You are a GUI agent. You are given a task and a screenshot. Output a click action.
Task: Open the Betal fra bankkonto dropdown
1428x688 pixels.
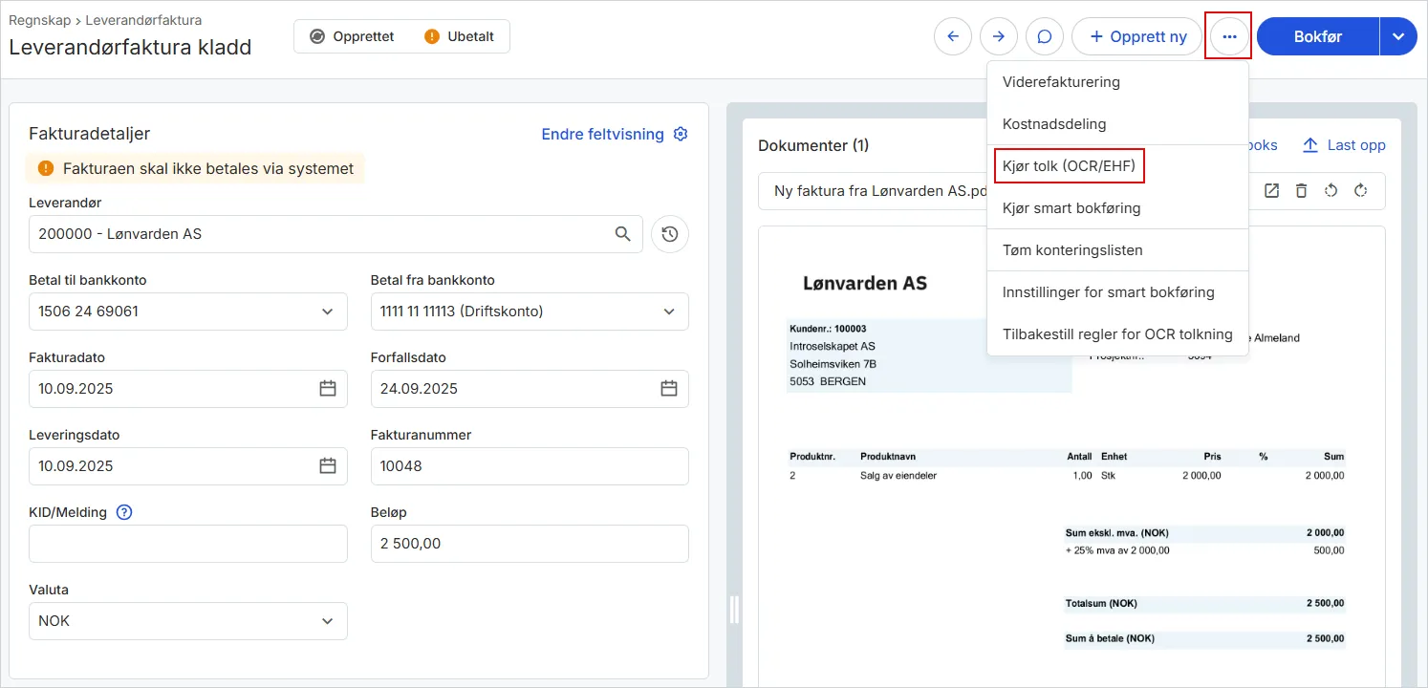pos(530,312)
